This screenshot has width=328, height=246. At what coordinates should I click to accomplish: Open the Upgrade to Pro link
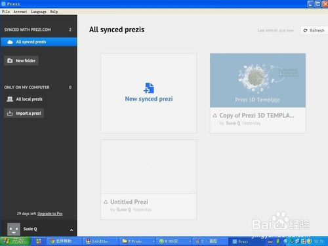50,214
